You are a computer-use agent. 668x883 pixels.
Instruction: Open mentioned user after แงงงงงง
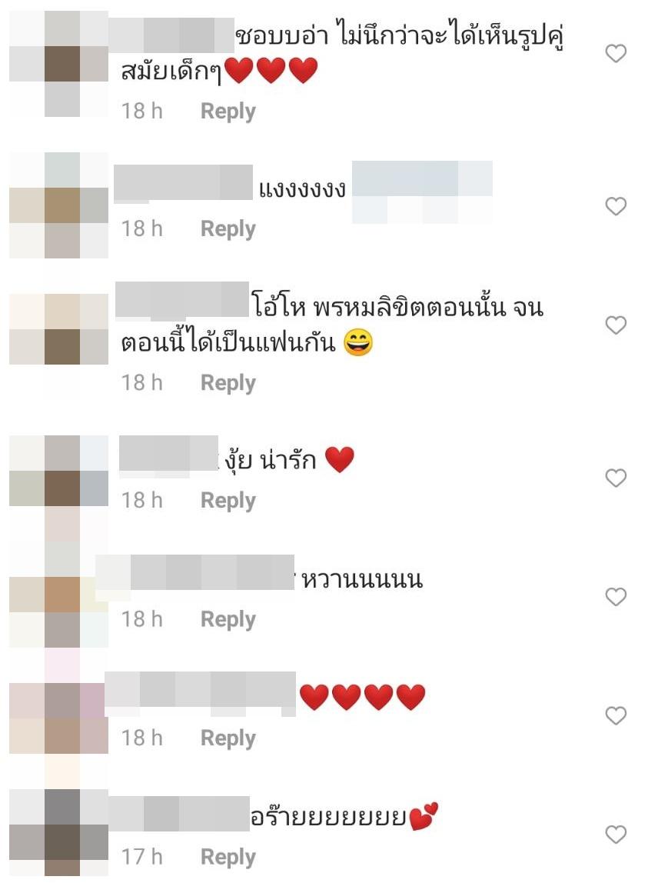tap(422, 192)
